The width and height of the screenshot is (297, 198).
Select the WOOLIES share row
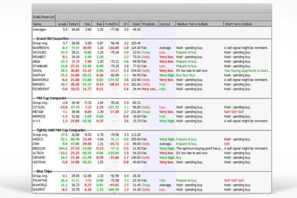(x=151, y=52)
